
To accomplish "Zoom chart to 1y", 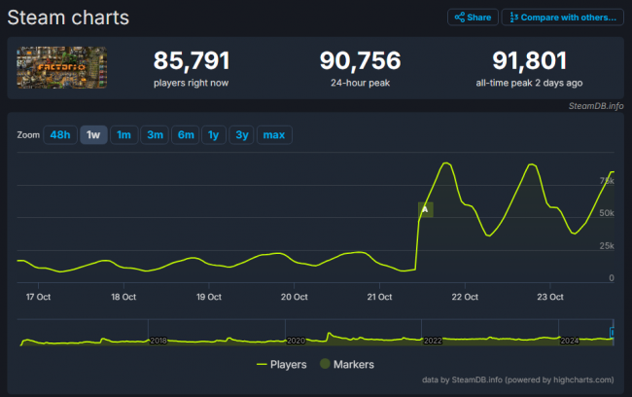I will pyautogui.click(x=212, y=135).
